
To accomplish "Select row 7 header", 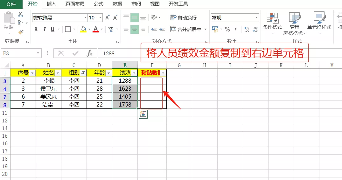I will (x=5, y=97).
